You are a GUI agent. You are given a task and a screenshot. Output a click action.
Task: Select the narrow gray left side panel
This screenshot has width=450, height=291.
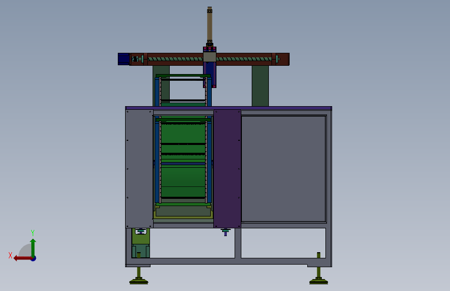pyautogui.click(x=140, y=169)
